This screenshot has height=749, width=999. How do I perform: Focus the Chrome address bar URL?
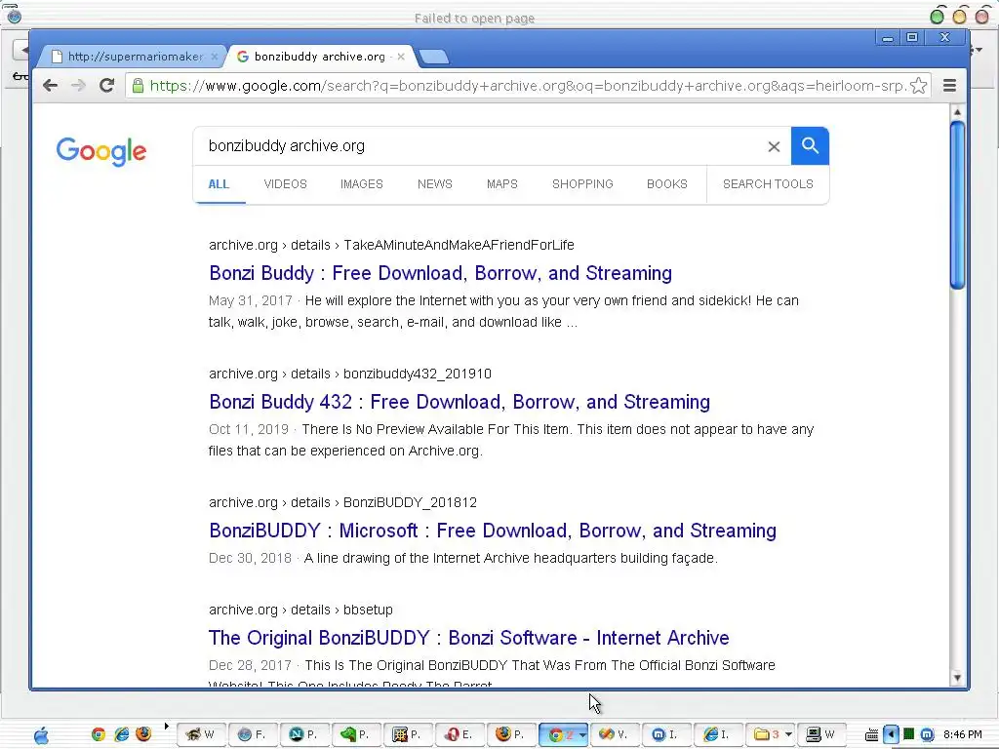tap(526, 86)
